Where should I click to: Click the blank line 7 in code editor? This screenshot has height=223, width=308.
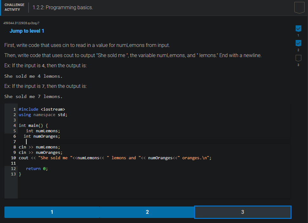tap(154, 142)
